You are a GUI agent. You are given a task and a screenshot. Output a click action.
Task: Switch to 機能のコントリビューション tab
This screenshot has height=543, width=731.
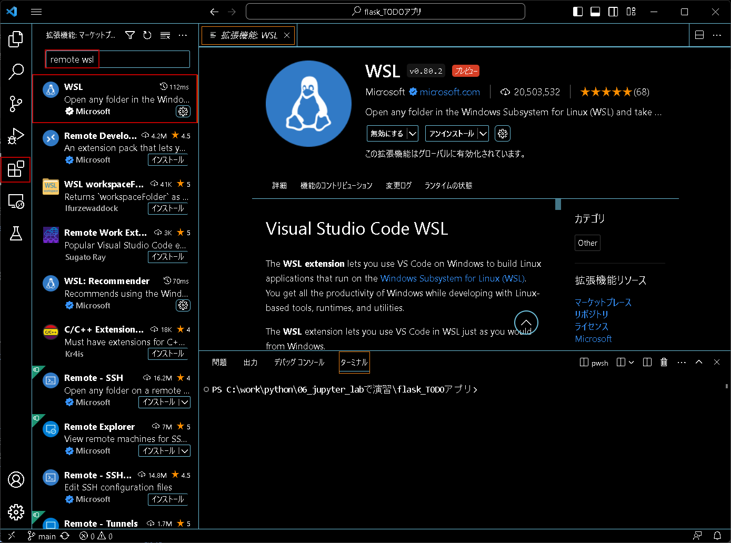336,185
